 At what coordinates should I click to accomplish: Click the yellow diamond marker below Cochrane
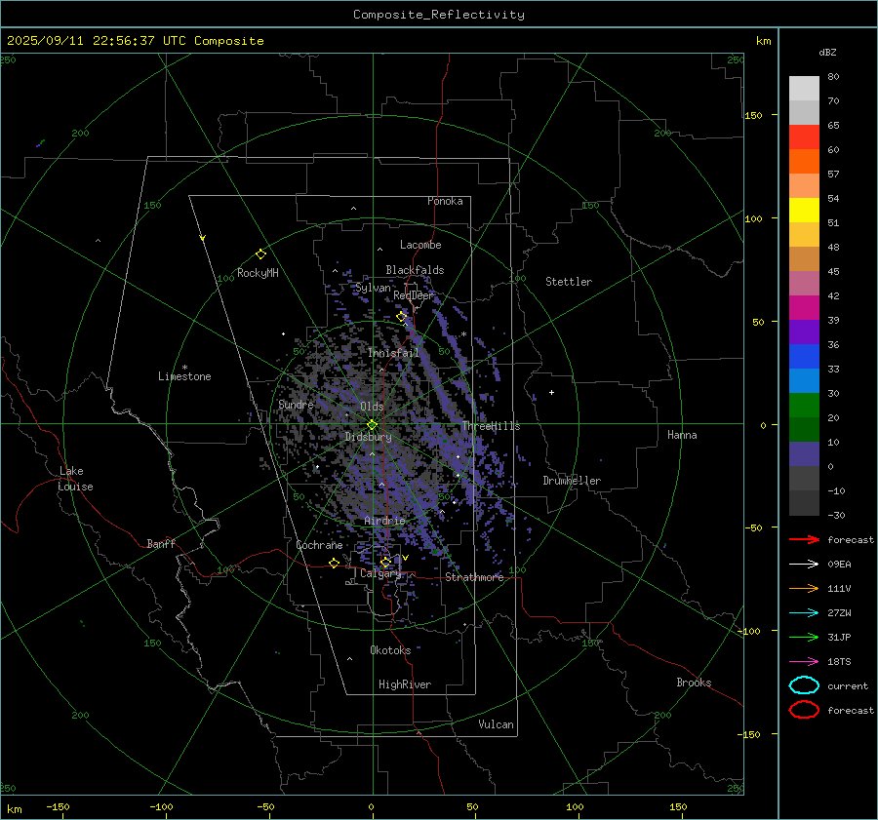pyautogui.click(x=335, y=563)
